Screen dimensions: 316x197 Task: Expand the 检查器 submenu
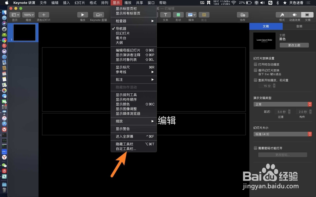coord(134,21)
